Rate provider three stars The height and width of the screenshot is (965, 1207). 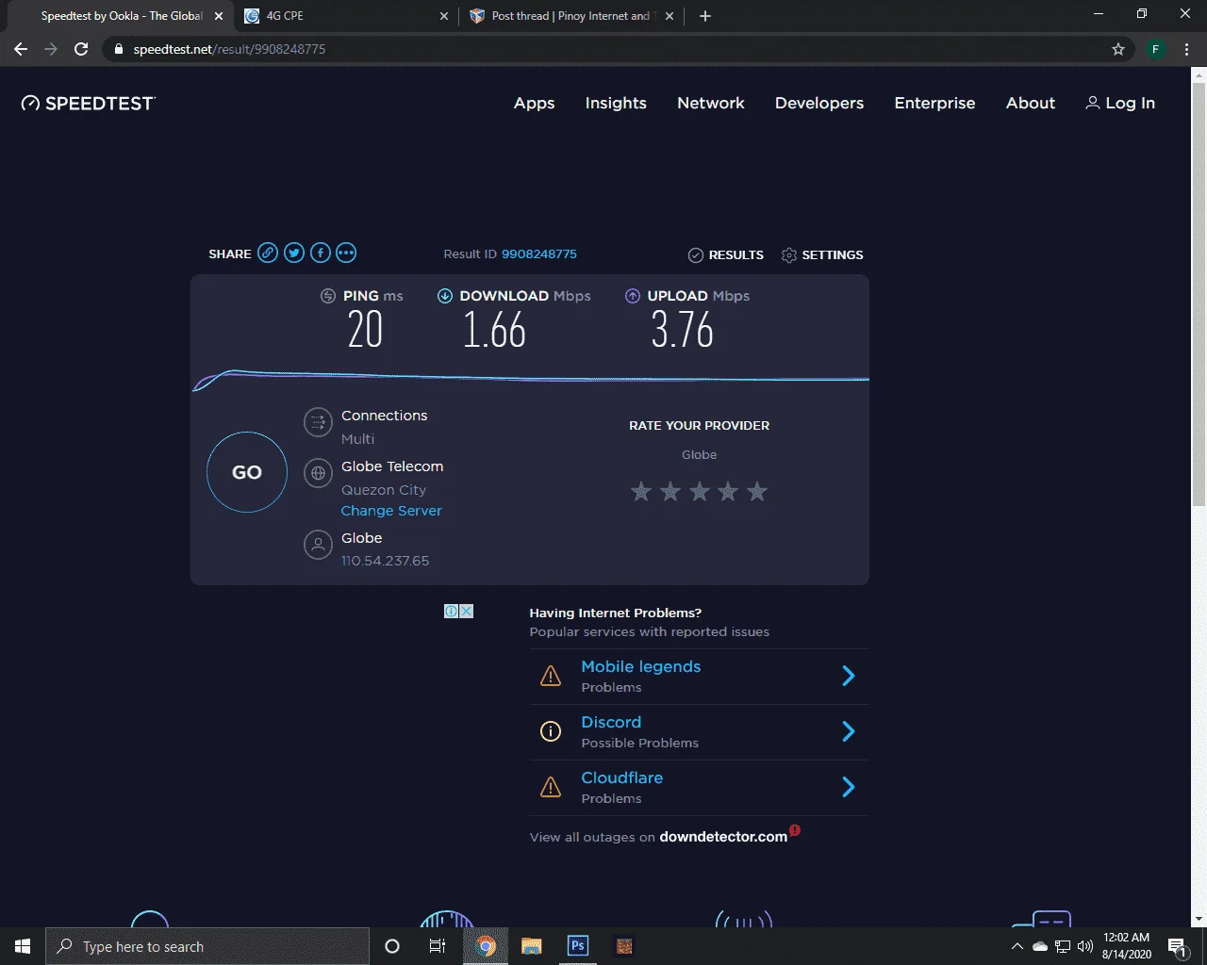point(700,491)
